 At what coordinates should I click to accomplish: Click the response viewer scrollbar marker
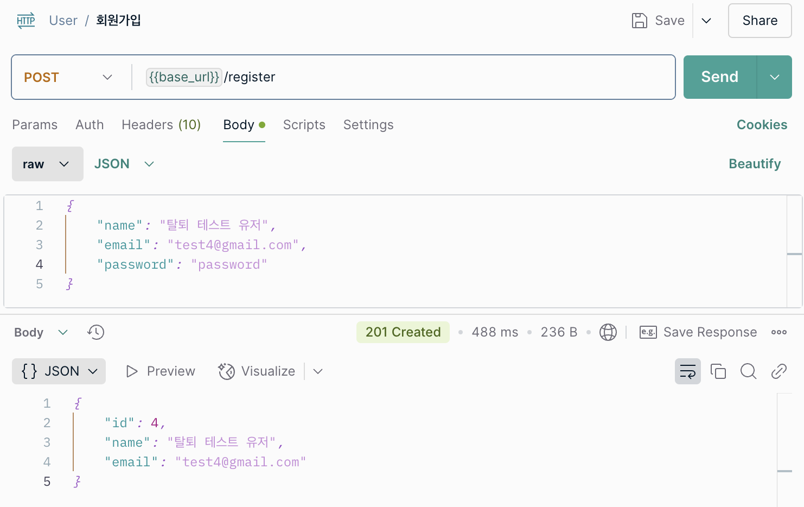pyautogui.click(x=784, y=471)
